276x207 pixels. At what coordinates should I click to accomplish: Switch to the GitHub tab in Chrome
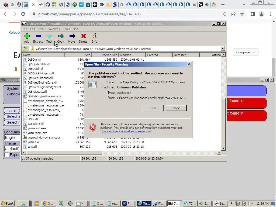(48, 5)
